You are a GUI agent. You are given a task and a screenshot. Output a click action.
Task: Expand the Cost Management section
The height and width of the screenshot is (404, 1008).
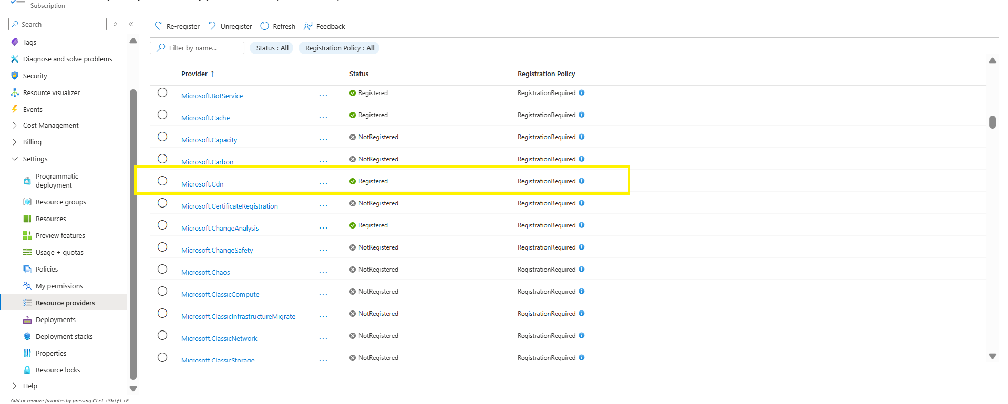14,125
